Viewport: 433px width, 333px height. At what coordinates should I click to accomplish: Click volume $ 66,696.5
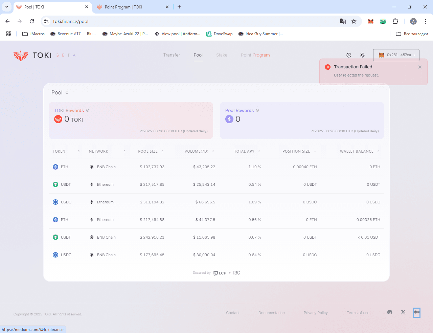pos(205,202)
